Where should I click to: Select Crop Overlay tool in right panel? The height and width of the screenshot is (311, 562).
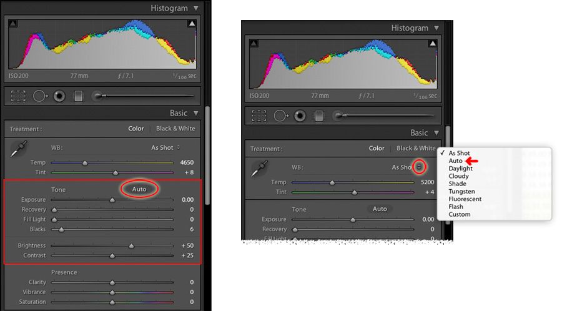(259, 116)
